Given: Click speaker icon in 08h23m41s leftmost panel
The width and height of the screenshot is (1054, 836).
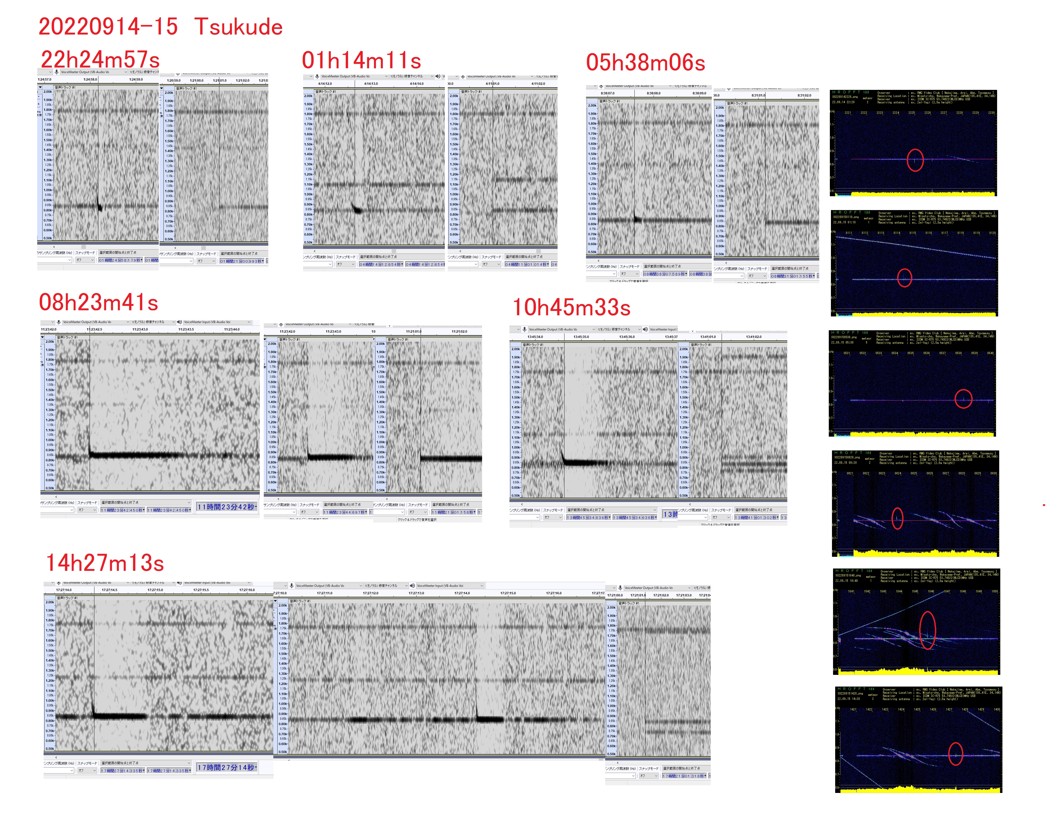Looking at the screenshot, I should (179, 322).
